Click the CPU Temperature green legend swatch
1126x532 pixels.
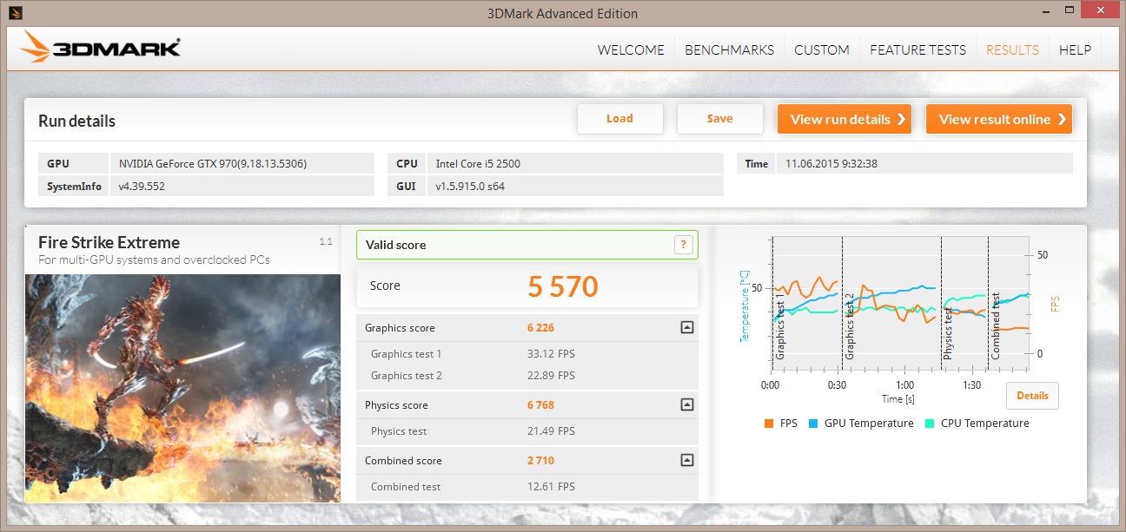930,424
